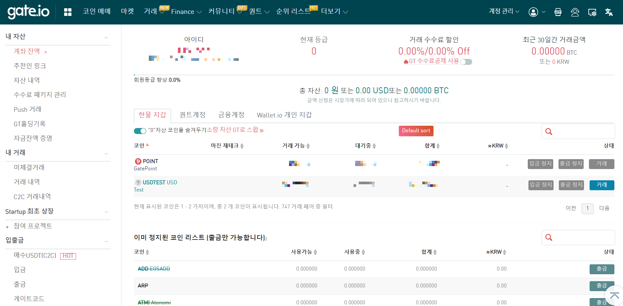Click 출금 button for ADD EOSADD
This screenshot has width=623, height=306.
tap(602, 269)
